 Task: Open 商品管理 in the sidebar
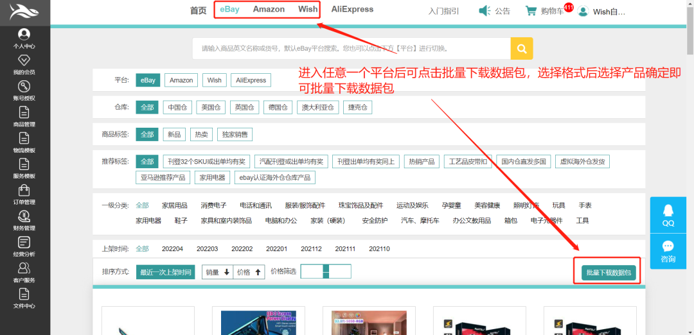[24, 117]
